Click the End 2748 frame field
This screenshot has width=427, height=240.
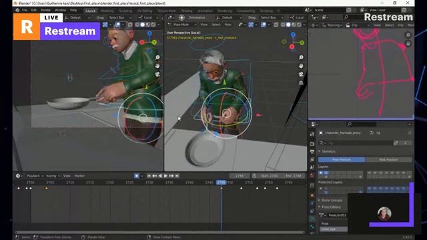point(293,176)
